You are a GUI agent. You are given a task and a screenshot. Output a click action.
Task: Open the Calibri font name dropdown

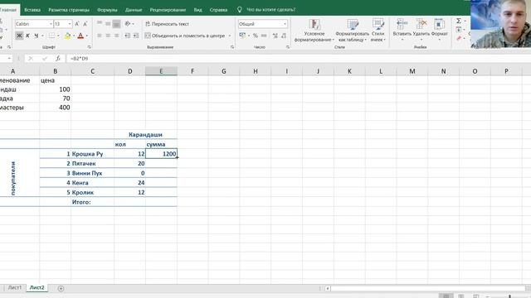(x=51, y=24)
